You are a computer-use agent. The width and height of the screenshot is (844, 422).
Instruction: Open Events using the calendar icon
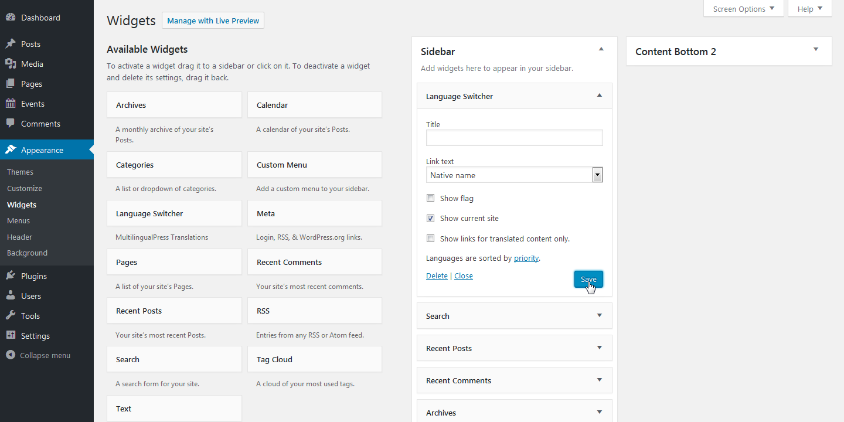(x=12, y=103)
